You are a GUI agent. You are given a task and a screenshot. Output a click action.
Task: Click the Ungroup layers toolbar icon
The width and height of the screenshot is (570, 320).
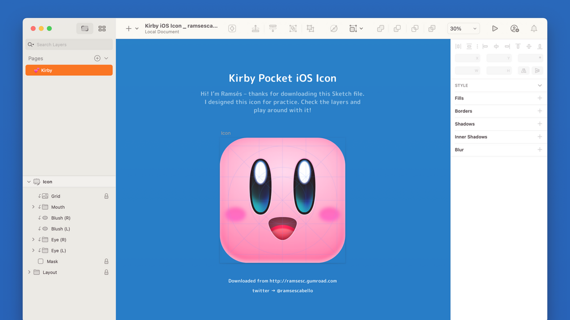(310, 28)
